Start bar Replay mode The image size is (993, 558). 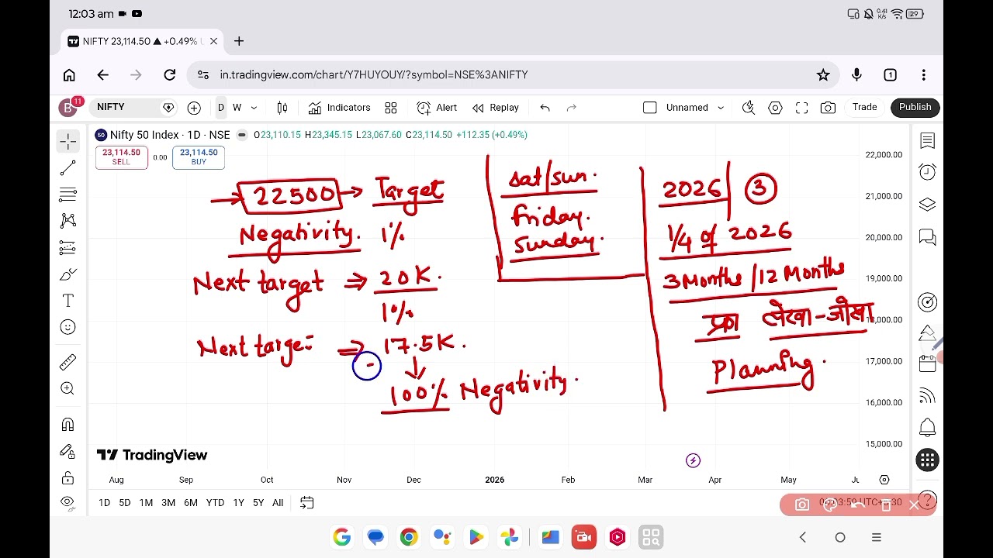496,108
